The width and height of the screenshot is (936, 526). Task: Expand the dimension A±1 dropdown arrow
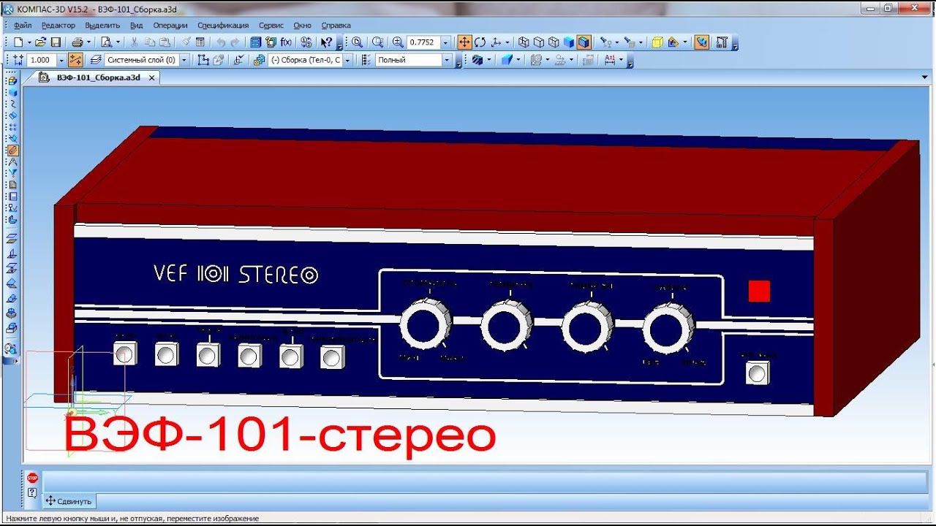(x=621, y=60)
